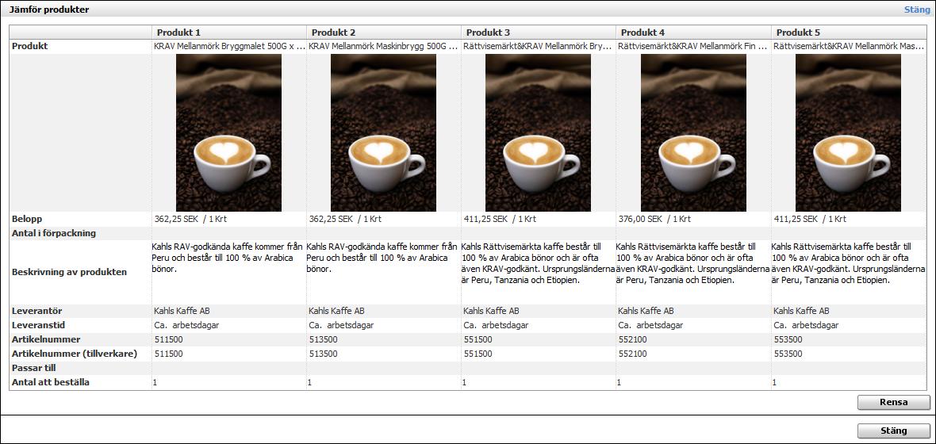Click the coffee cup image for Produkt 2

point(383,132)
